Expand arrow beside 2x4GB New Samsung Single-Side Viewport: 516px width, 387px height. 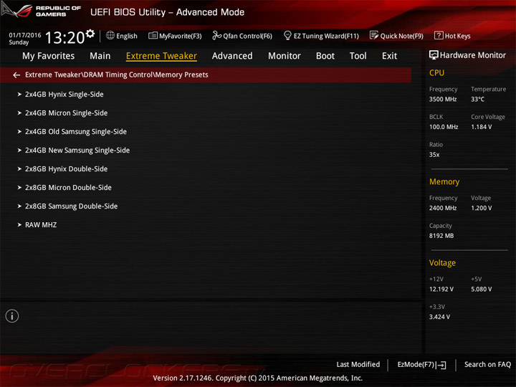click(19, 150)
